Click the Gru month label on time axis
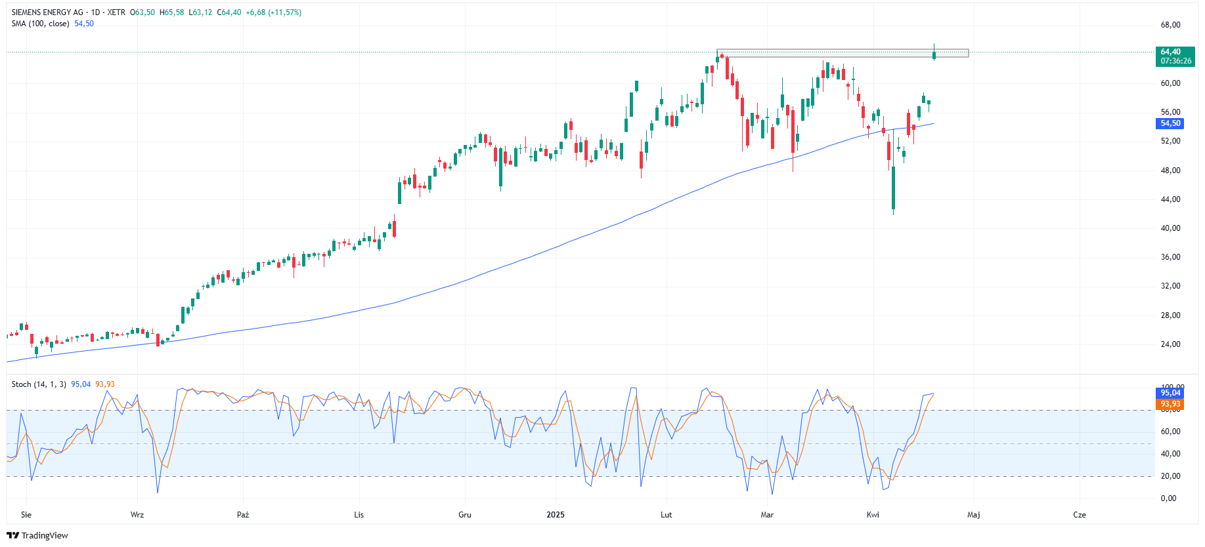 465,515
